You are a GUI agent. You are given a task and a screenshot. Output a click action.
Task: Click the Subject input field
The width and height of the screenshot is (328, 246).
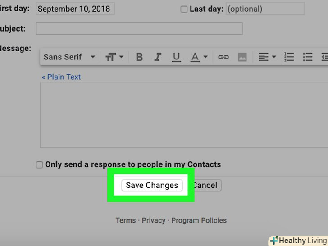139,28
